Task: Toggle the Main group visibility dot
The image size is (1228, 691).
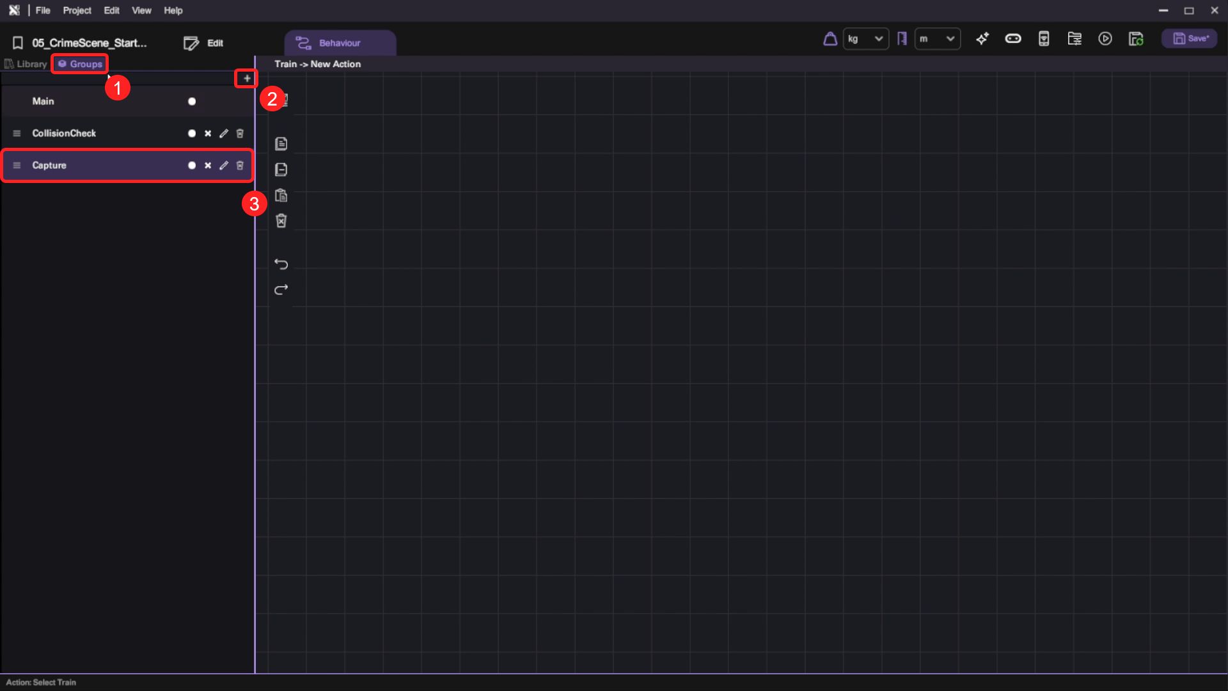Action: (192, 102)
